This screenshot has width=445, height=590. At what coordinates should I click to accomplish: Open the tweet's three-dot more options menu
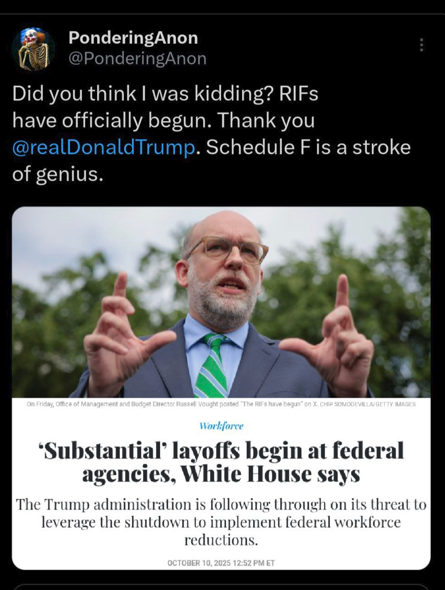coord(421,45)
